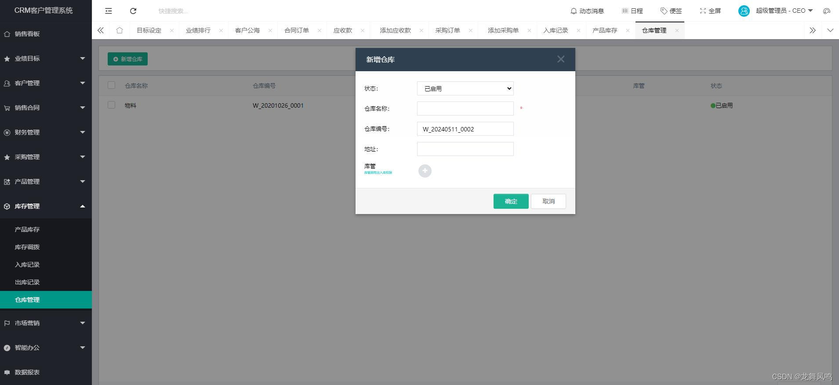Screen dimensions: 839x385
Task: Expand the 智能办公 sidebar menu
Action: pos(46,348)
